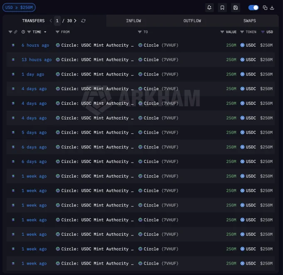
Task: Click USDC token icon in '5 days ago' row
Action: click(242, 132)
